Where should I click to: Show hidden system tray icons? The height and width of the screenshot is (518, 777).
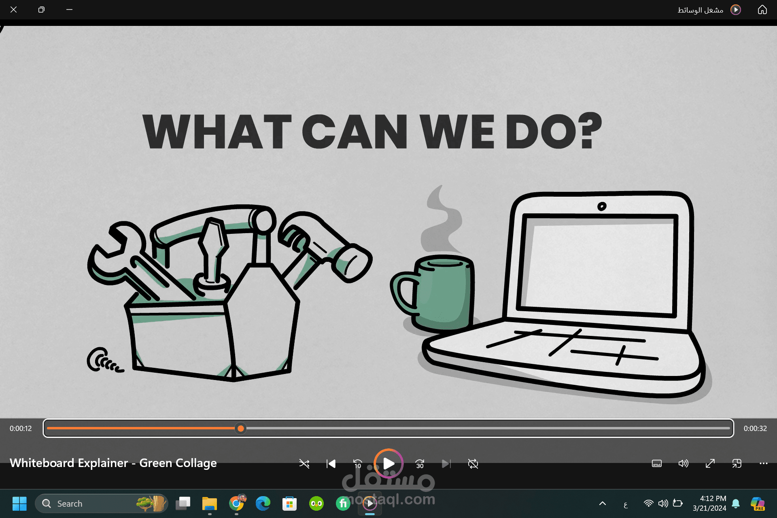(602, 503)
